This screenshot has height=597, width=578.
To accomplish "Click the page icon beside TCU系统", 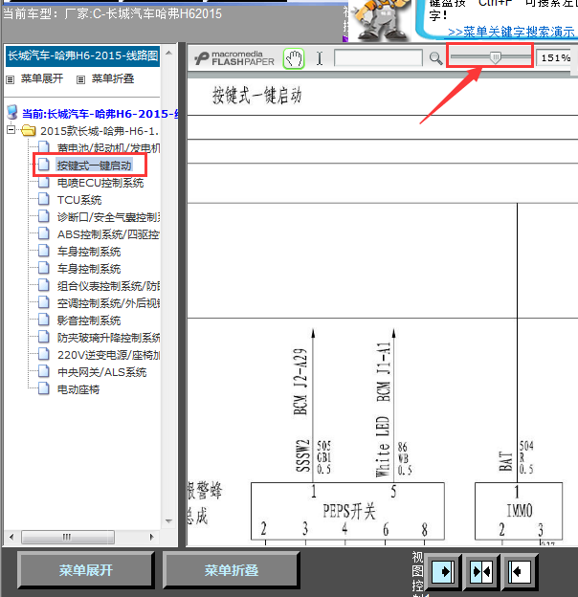I will click(44, 199).
